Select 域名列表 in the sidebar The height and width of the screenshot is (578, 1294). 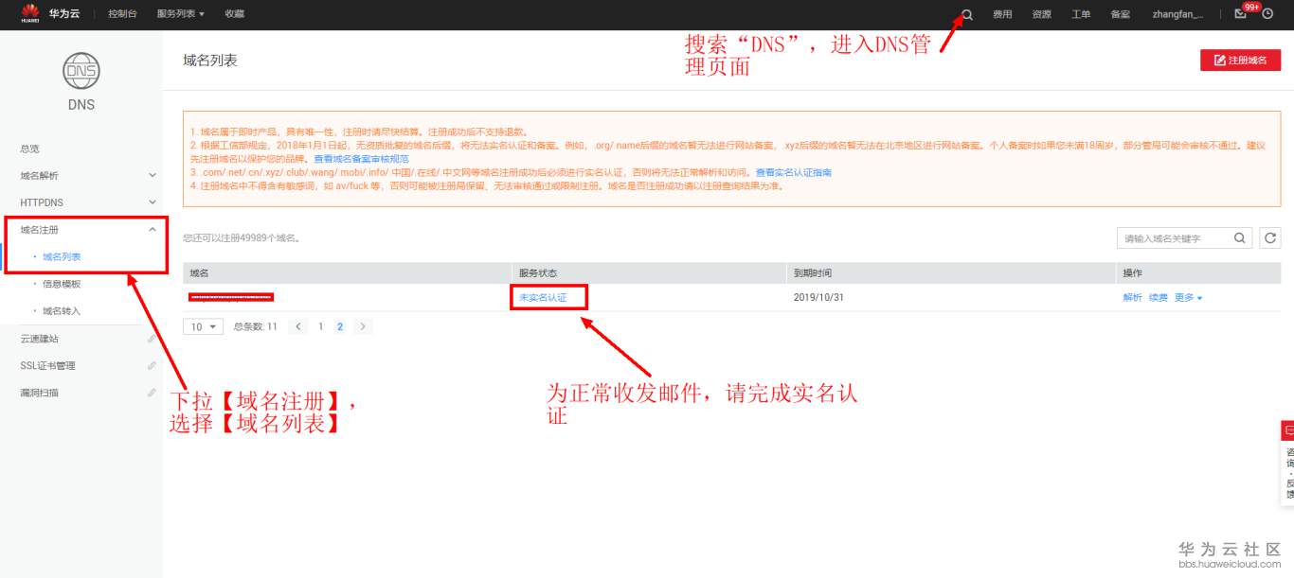pos(62,256)
